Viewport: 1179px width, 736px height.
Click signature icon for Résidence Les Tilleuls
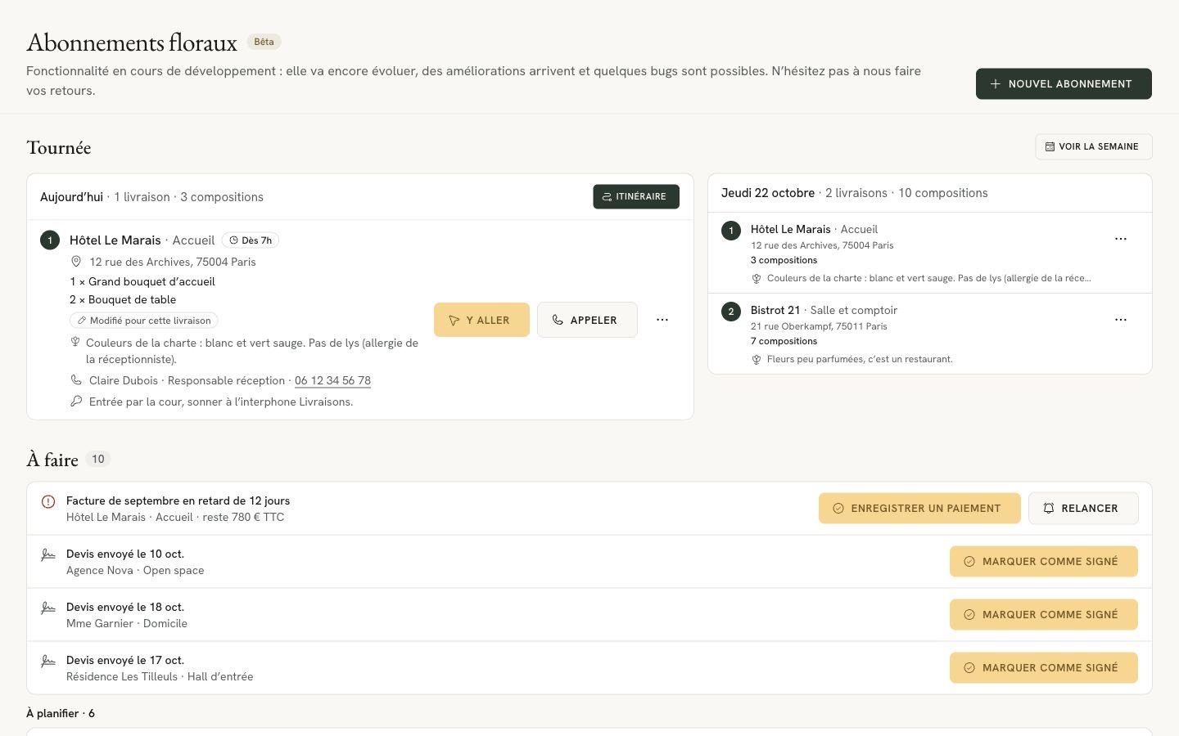point(48,661)
